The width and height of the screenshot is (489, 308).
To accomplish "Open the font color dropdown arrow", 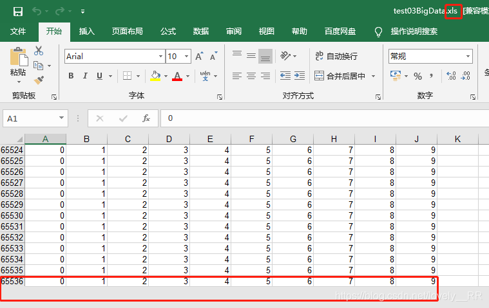I will (x=187, y=76).
